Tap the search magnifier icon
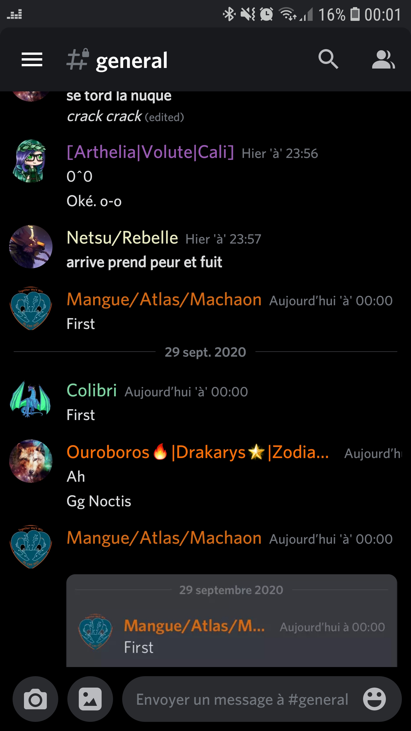Viewport: 411px width, 731px height. [x=328, y=59]
